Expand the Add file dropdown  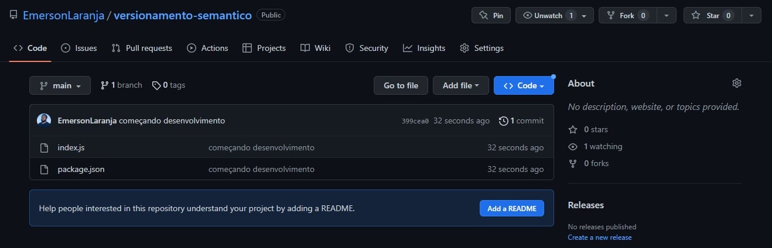(x=461, y=85)
